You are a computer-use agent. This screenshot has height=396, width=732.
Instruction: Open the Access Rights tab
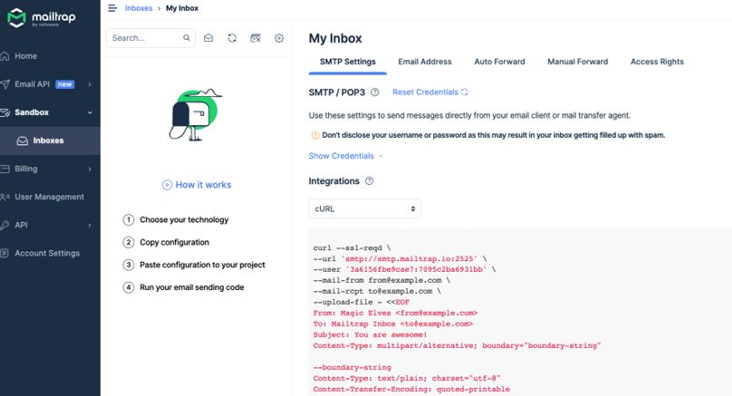657,62
